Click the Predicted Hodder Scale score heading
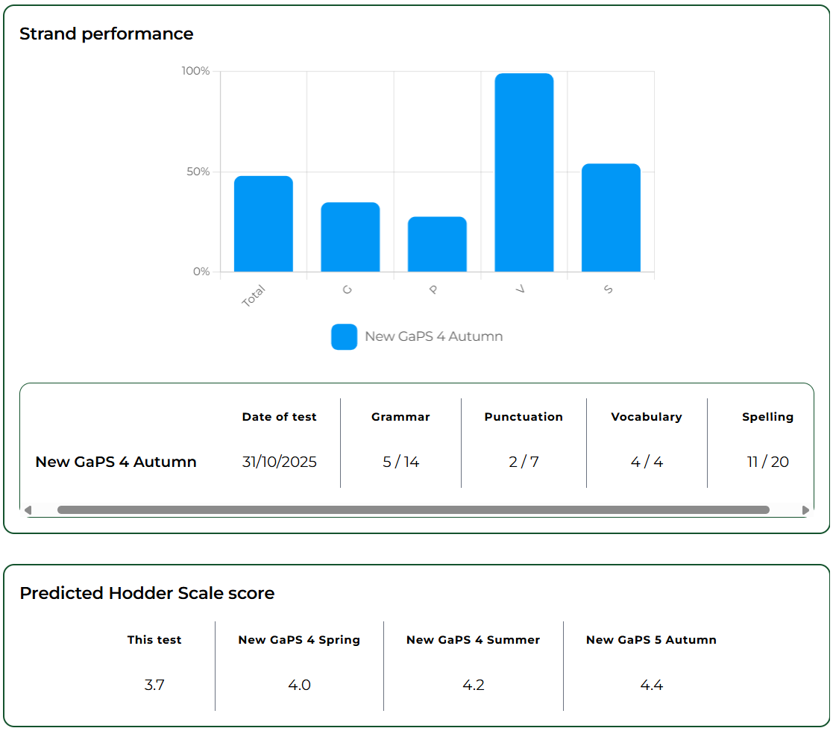833x731 pixels. 148,593
